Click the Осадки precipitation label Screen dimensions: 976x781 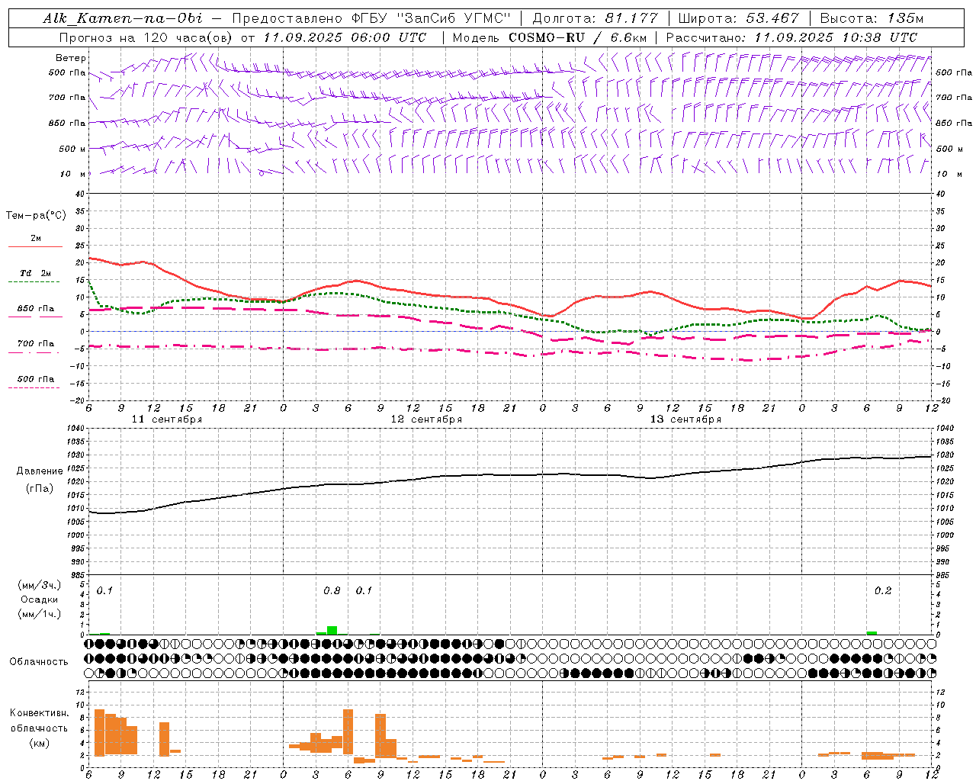click(40, 599)
